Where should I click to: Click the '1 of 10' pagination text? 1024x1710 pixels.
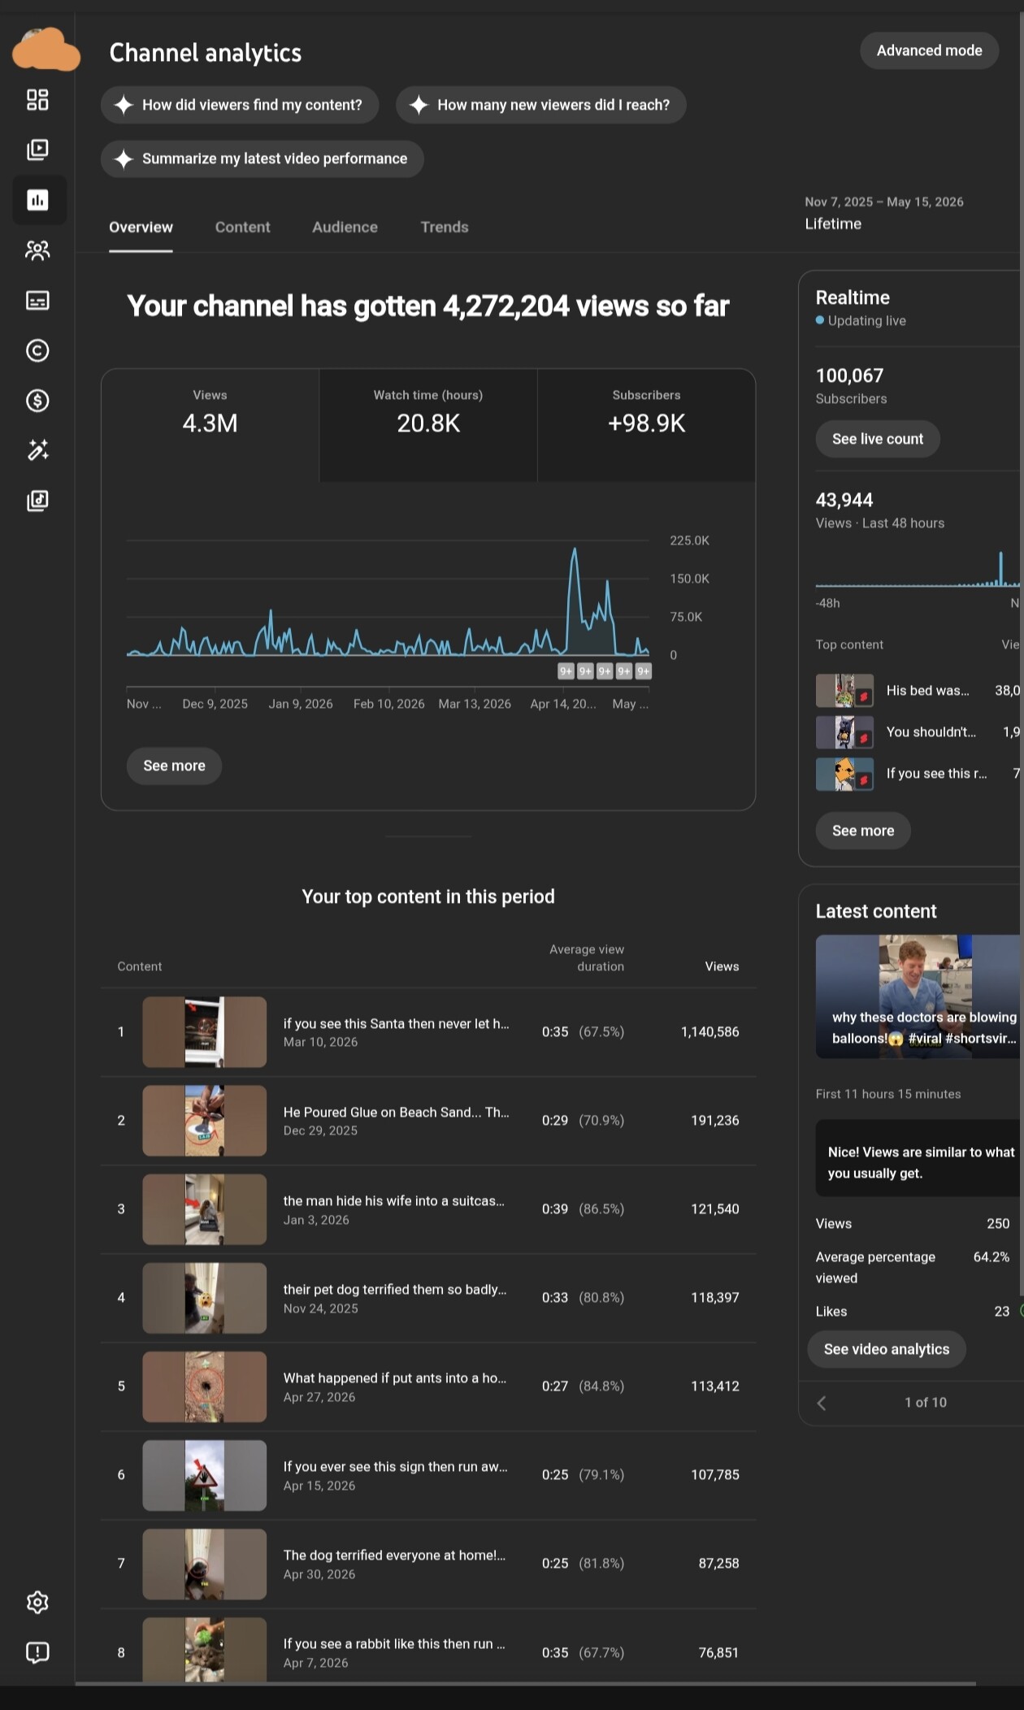926,1403
